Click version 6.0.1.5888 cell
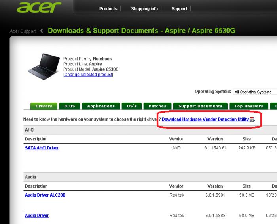 tap(215, 216)
